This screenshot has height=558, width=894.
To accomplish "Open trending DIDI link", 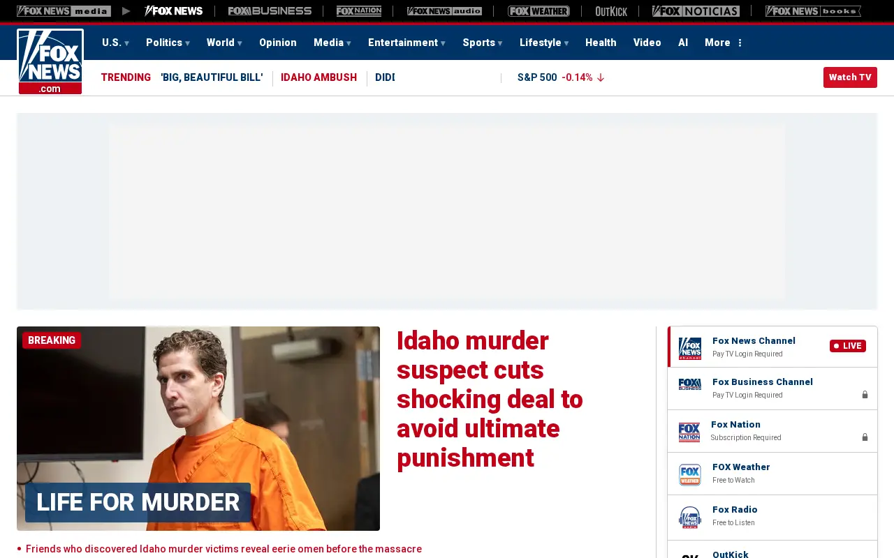I will click(385, 77).
